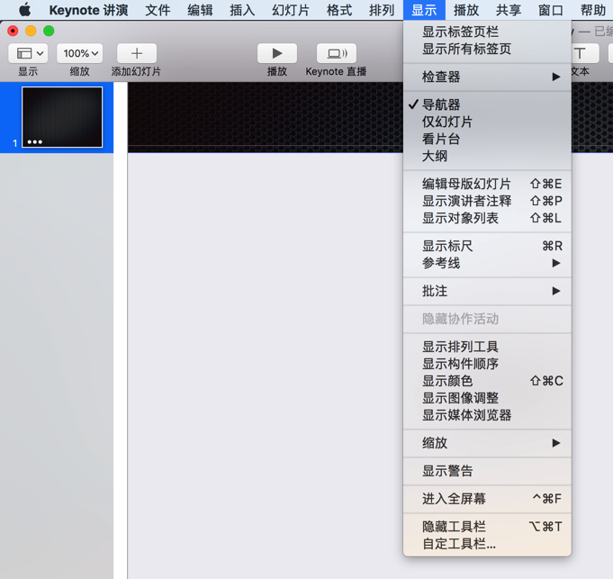613x579 pixels.
Task: Open the Keynote 讲演 menu
Action: (88, 10)
